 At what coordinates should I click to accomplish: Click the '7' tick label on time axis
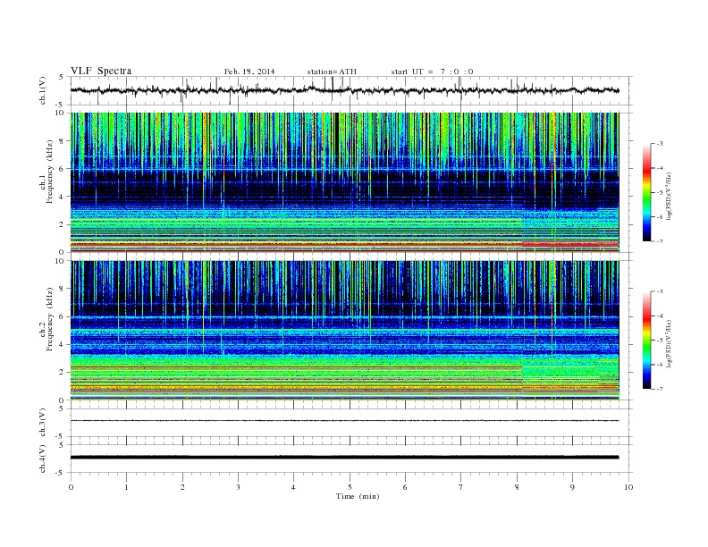click(461, 487)
